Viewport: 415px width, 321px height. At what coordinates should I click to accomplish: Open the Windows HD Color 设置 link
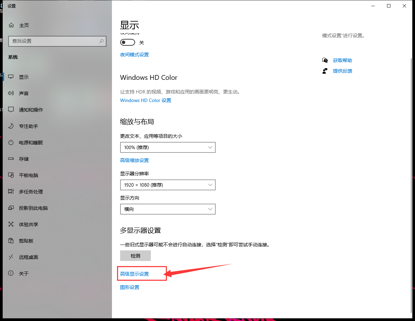146,100
